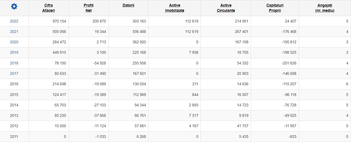Viewport: 351px width, 142px height.
Task: Select the 970 154 turnover cell
Action: [x=49, y=21]
